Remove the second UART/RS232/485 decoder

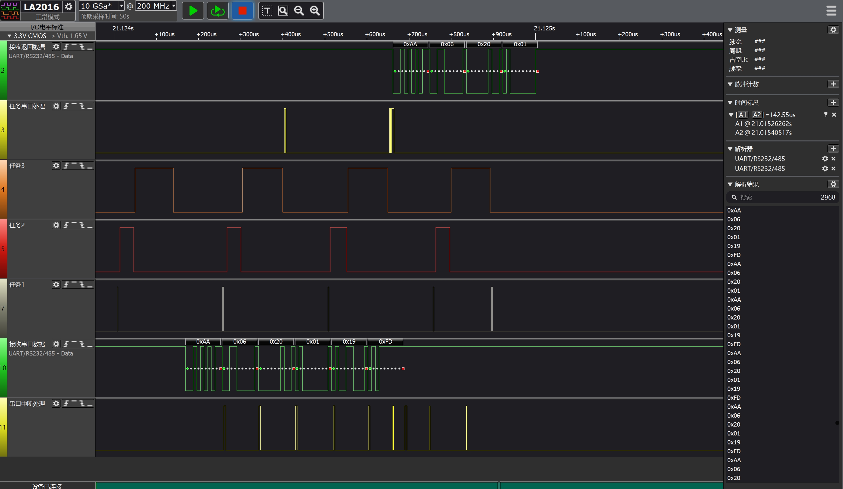coord(834,169)
